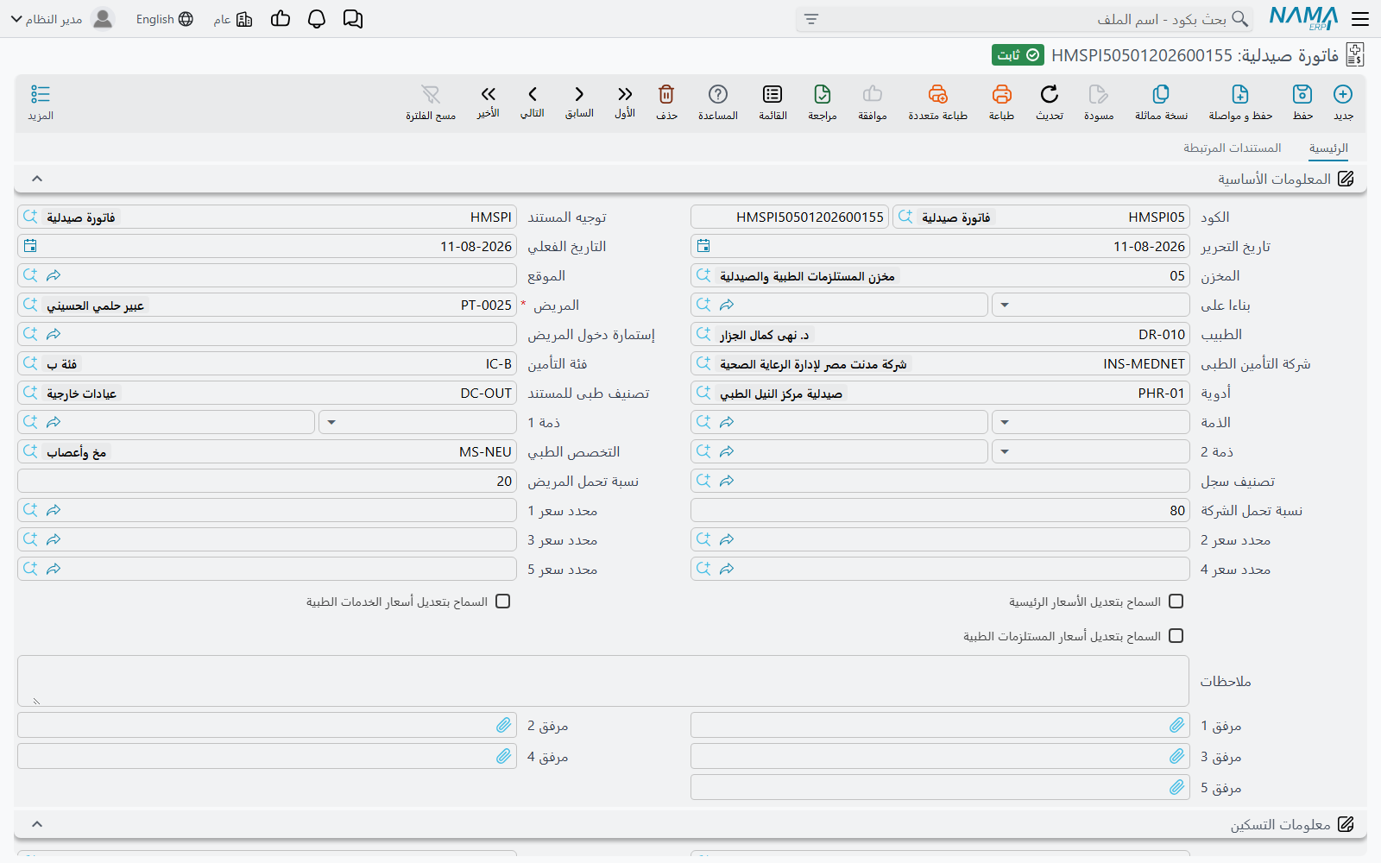The height and width of the screenshot is (863, 1381).
Task: Click the مرفق 5 attachment field
Action: coord(941,787)
